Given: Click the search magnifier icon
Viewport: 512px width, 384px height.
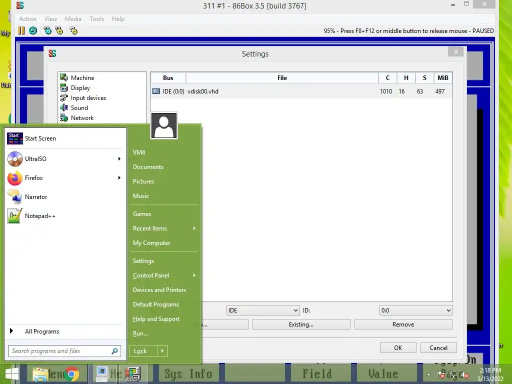Looking at the screenshot, I should 114,351.
